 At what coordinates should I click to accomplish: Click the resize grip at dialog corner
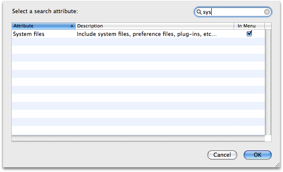coord(278,164)
